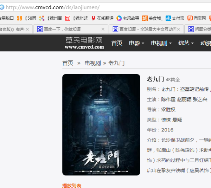211x188 pixels.
Task: Click the Baidu paw icon on 百度知道 tab
Action: point(115,29)
